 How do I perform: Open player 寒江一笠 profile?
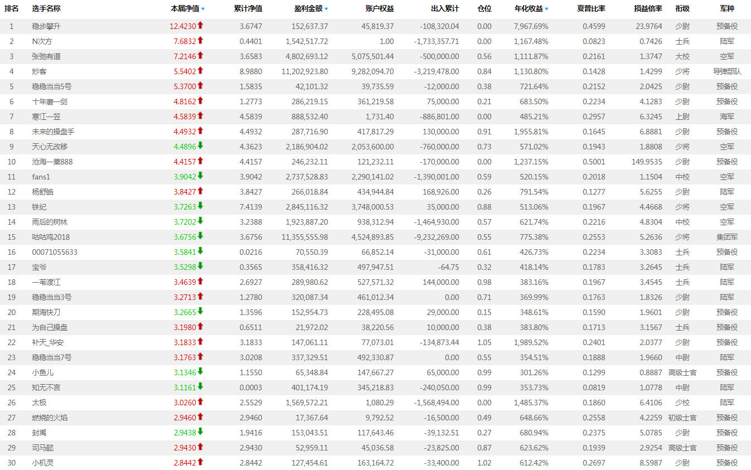pos(46,117)
